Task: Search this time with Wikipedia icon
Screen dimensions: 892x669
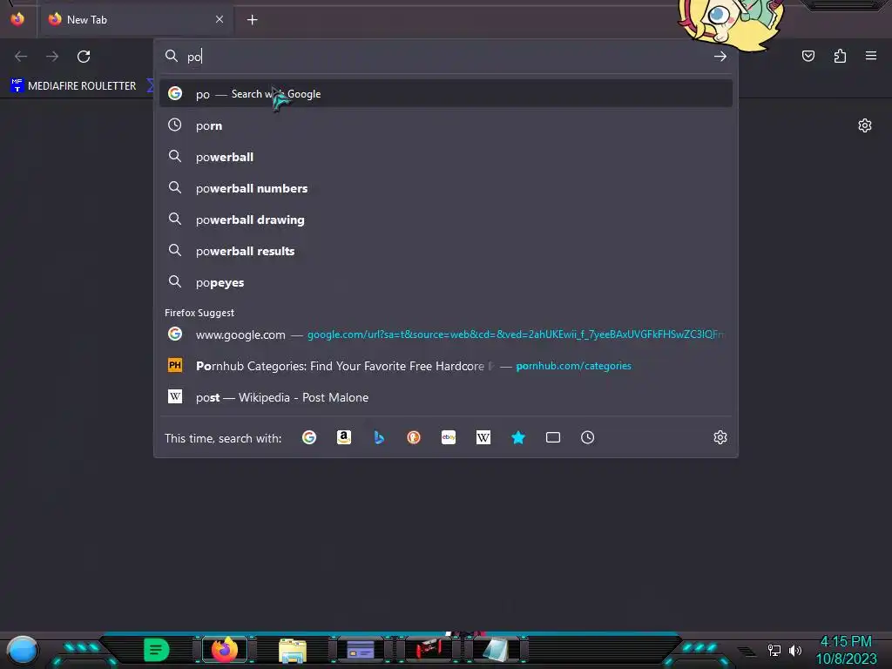Action: 483,437
